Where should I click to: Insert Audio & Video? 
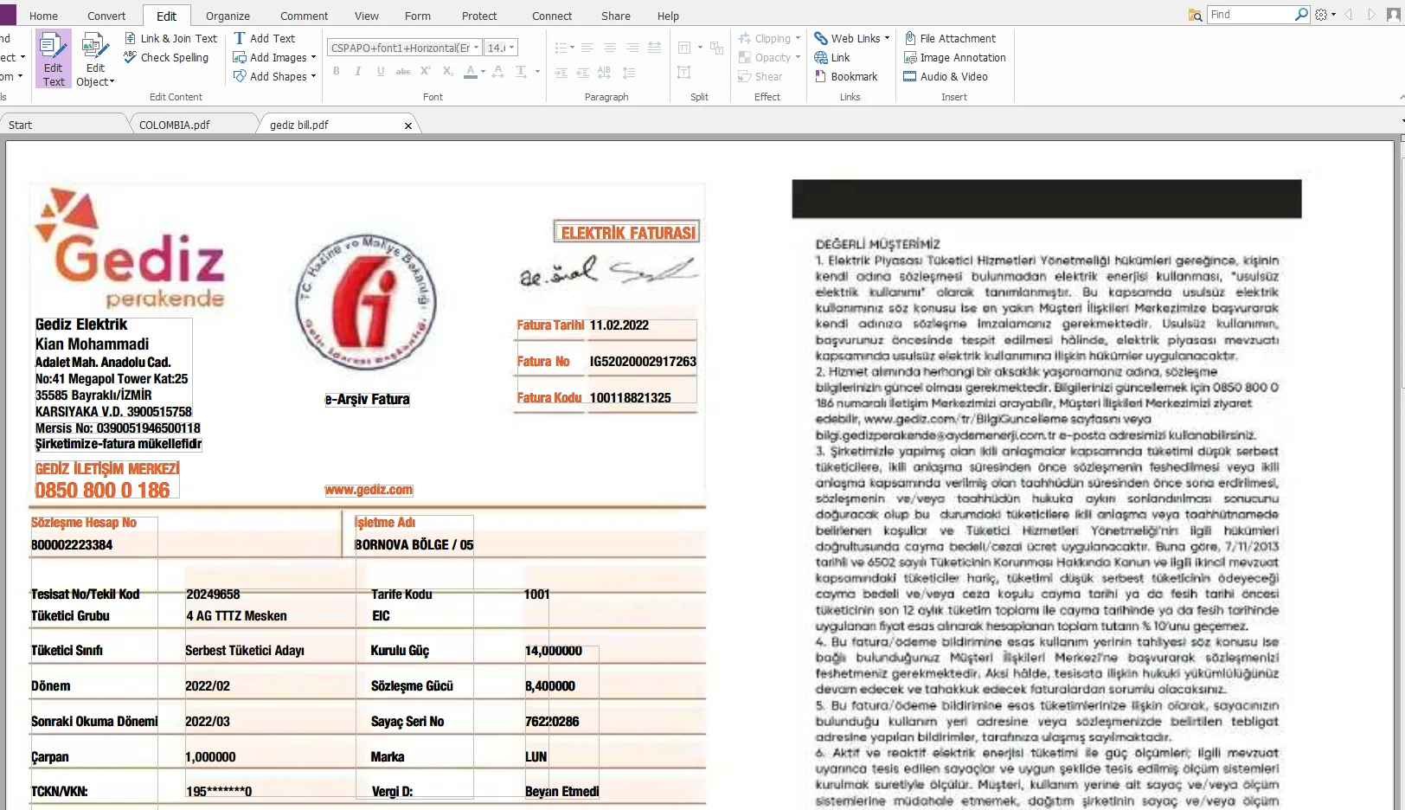coord(945,76)
